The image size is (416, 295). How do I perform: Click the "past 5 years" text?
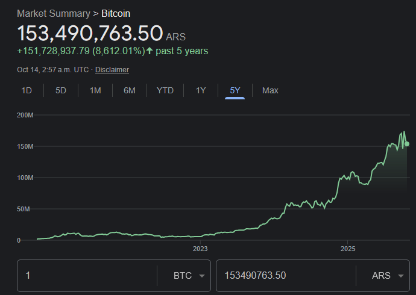click(181, 51)
